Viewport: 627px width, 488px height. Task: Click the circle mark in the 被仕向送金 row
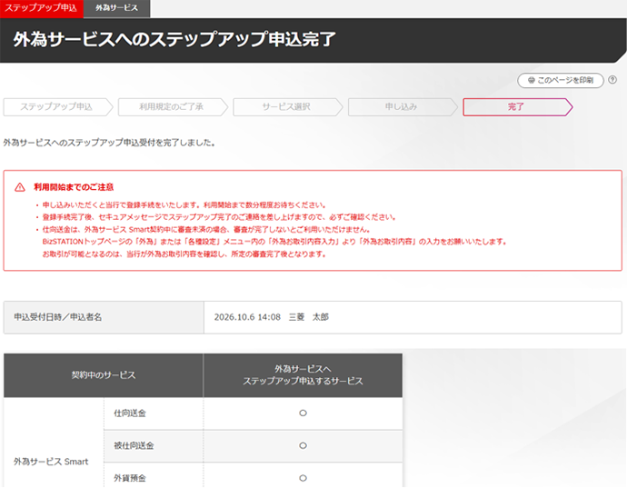pyautogui.click(x=303, y=445)
